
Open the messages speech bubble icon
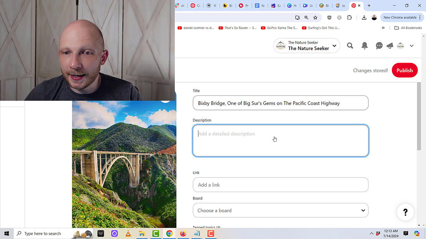[379, 46]
